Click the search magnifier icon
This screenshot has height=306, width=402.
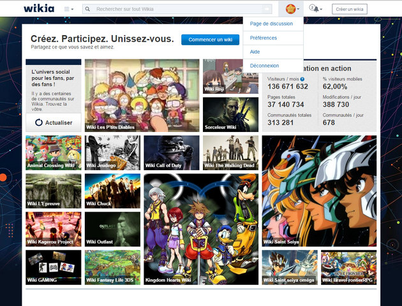(87, 9)
